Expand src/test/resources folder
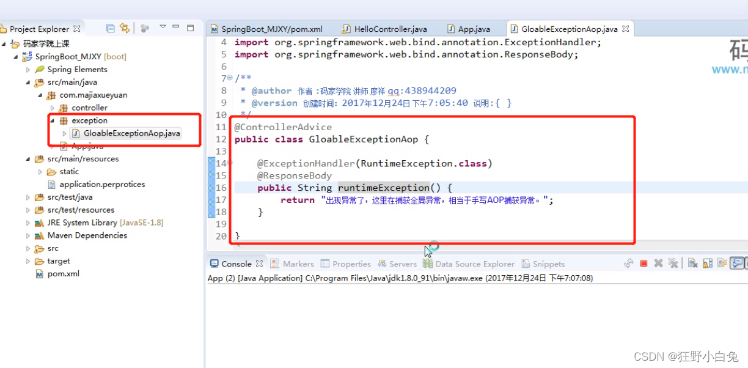Viewport: 748px width, 368px height. tap(28, 210)
